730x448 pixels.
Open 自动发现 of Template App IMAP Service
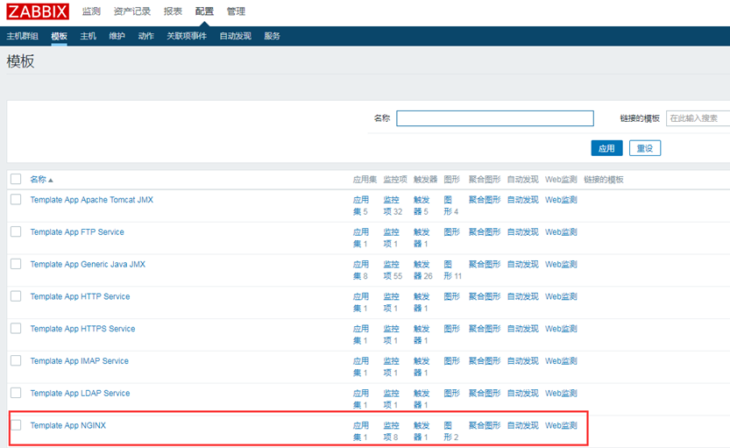coord(523,361)
